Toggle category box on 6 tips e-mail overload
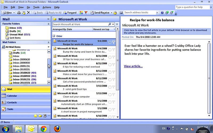 (110, 65)
